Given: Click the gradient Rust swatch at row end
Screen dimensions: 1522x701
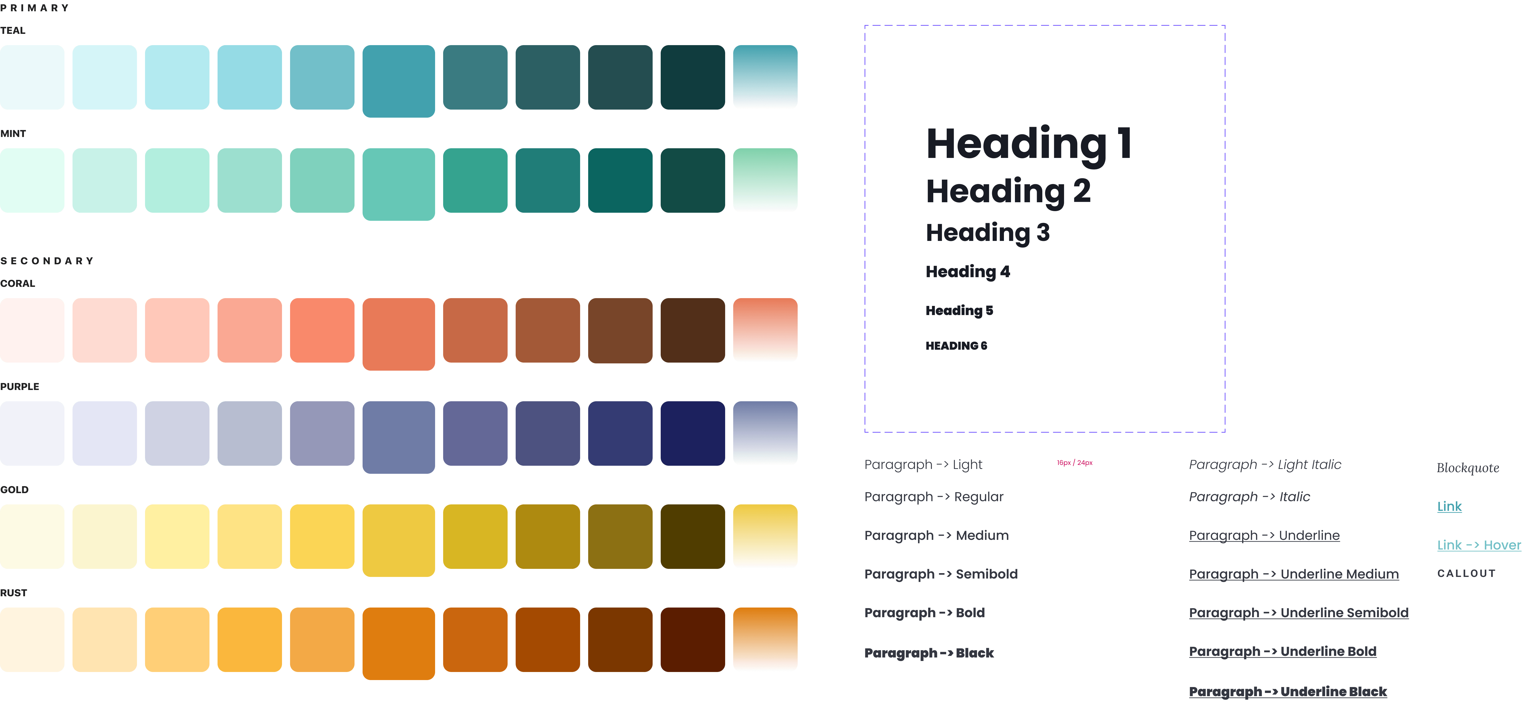Looking at the screenshot, I should pos(765,639).
